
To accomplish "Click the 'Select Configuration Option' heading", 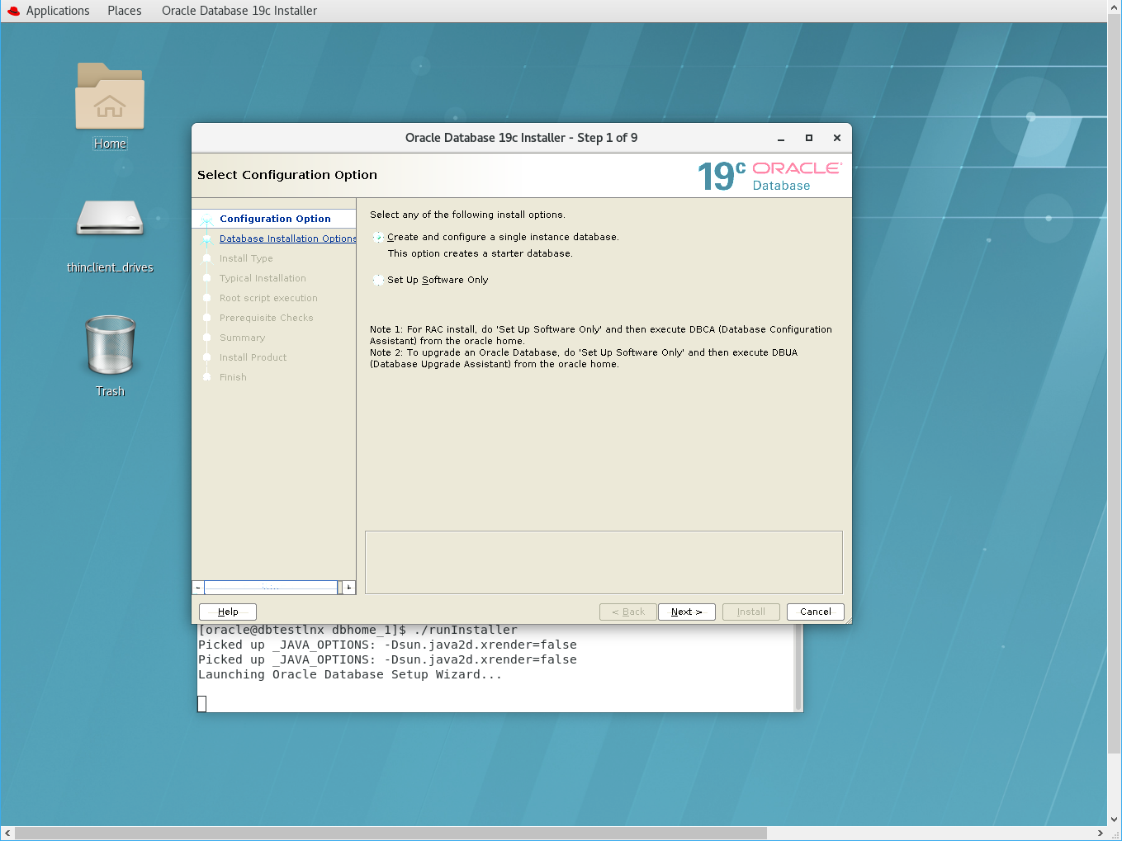I will [x=287, y=175].
